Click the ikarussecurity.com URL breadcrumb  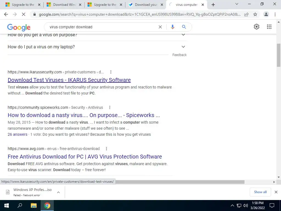pyautogui.click(x=56, y=72)
